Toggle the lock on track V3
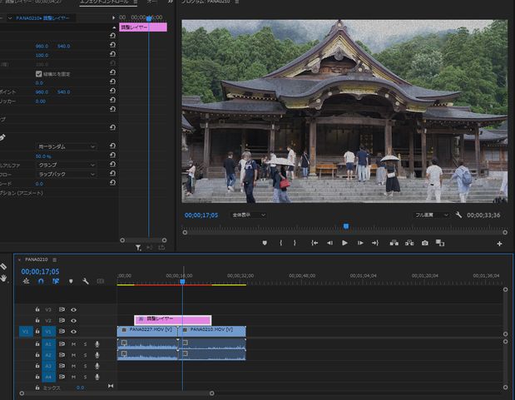The width and height of the screenshot is (515, 400). (37, 309)
